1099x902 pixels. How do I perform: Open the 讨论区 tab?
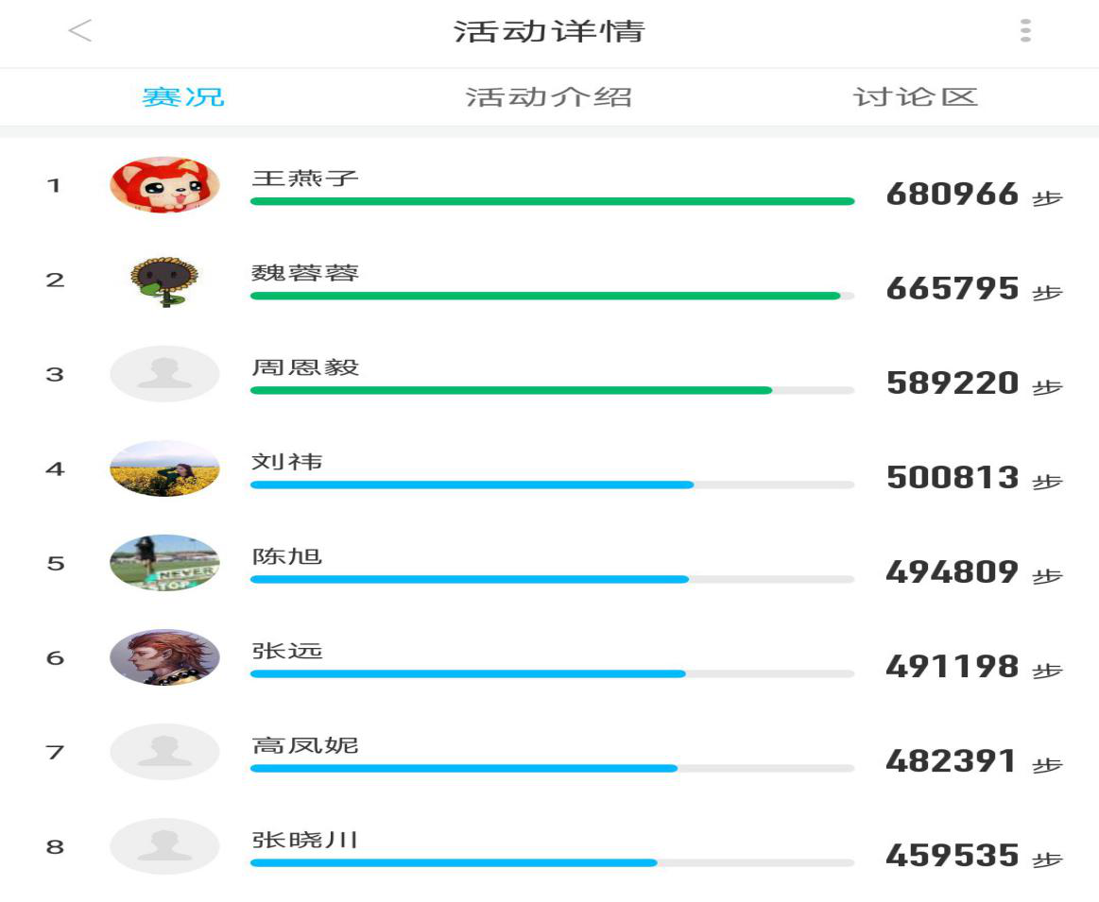click(x=916, y=96)
